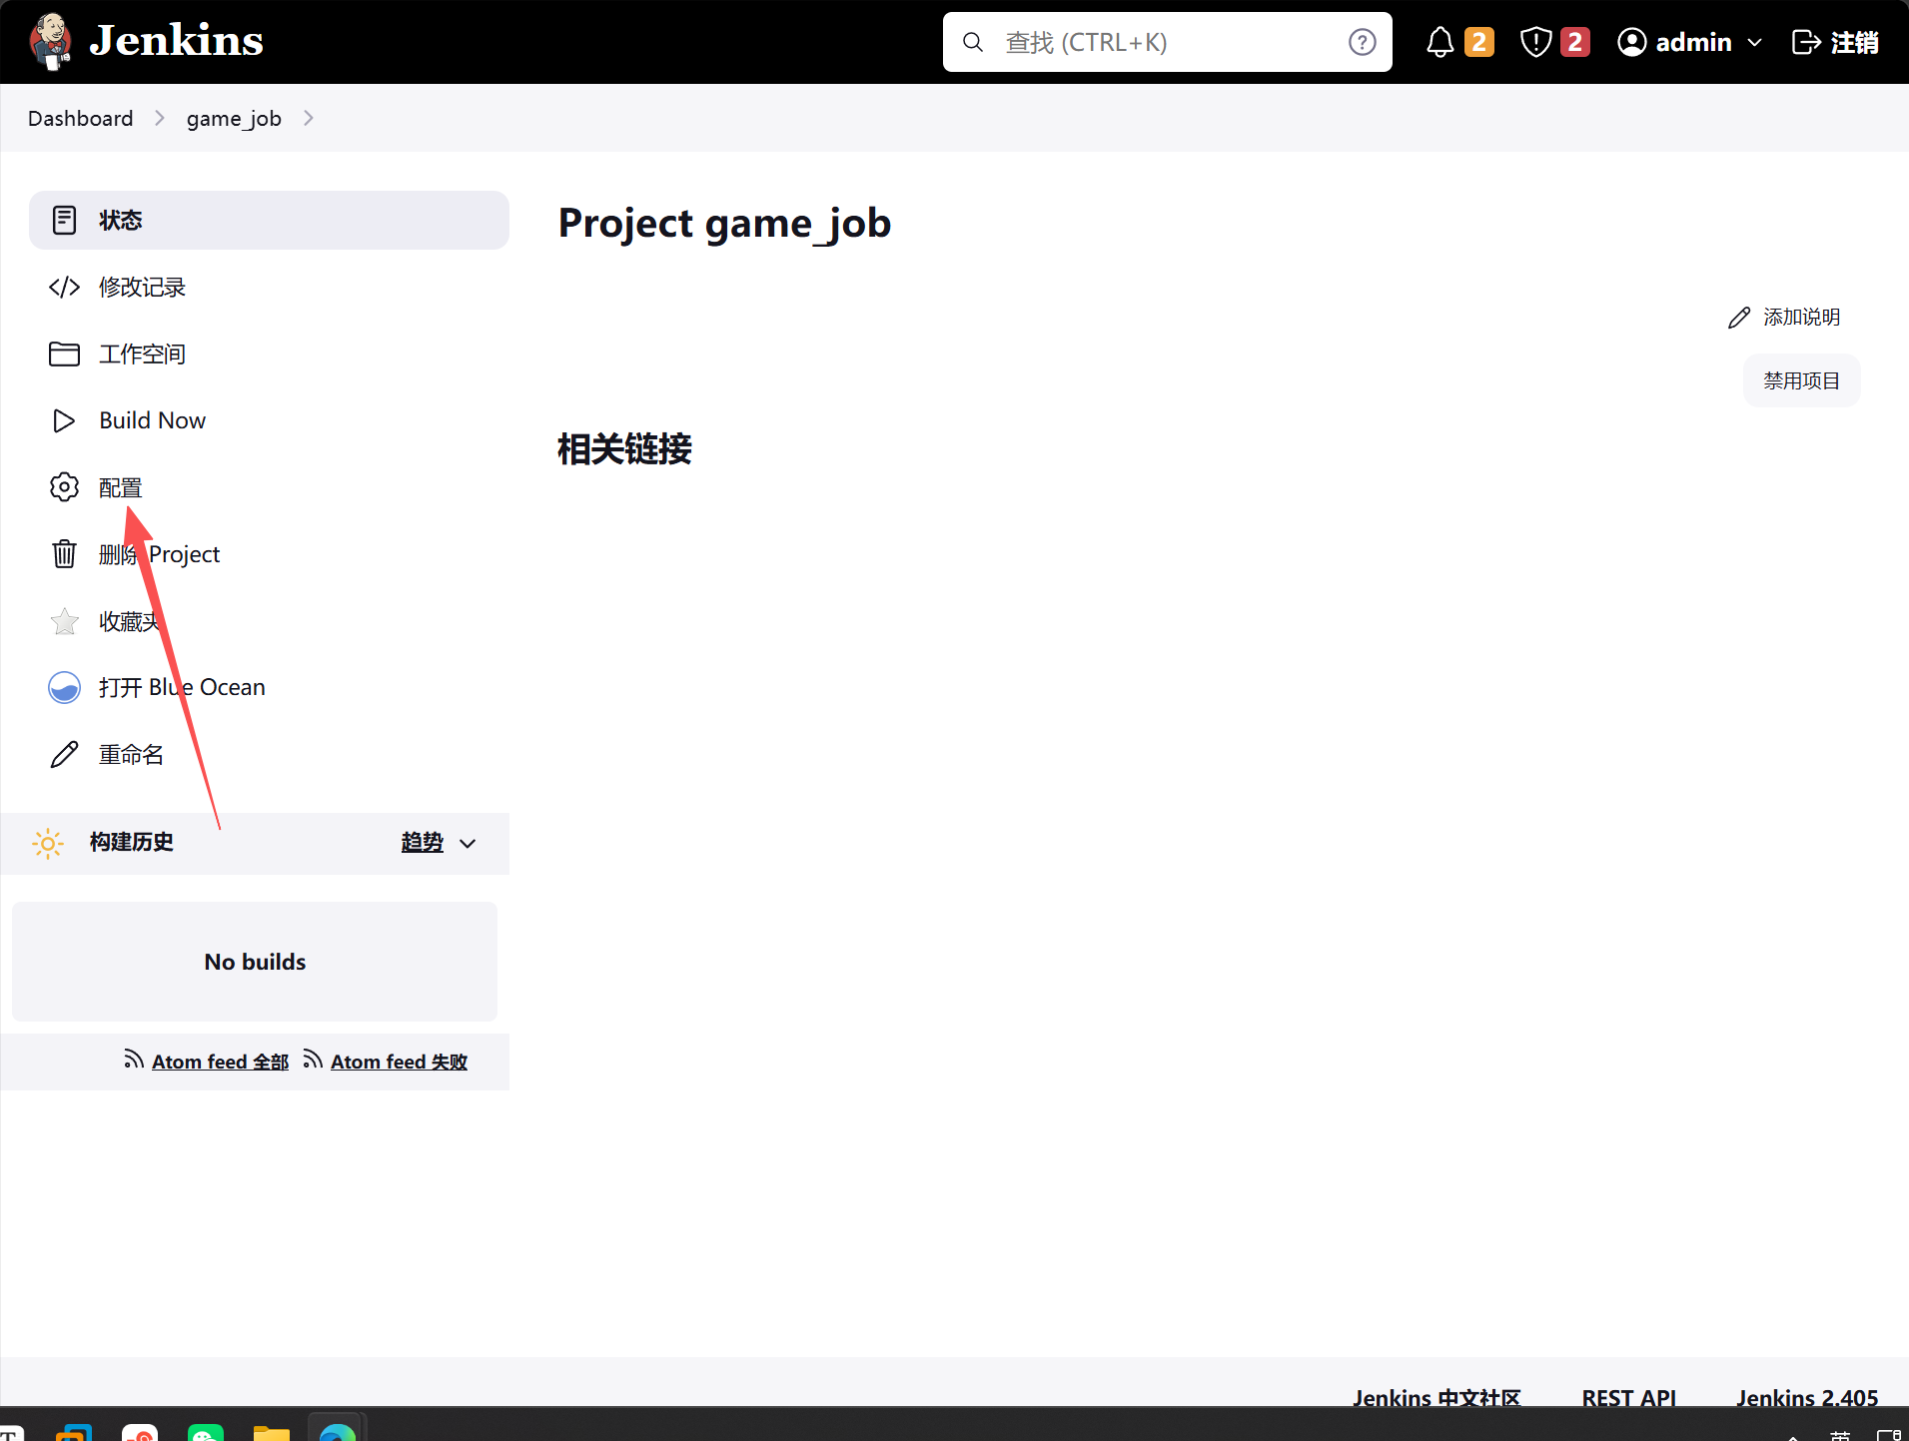Click the code brackets icon for 修改记录
This screenshot has height=1441, width=1909.
pos(64,287)
